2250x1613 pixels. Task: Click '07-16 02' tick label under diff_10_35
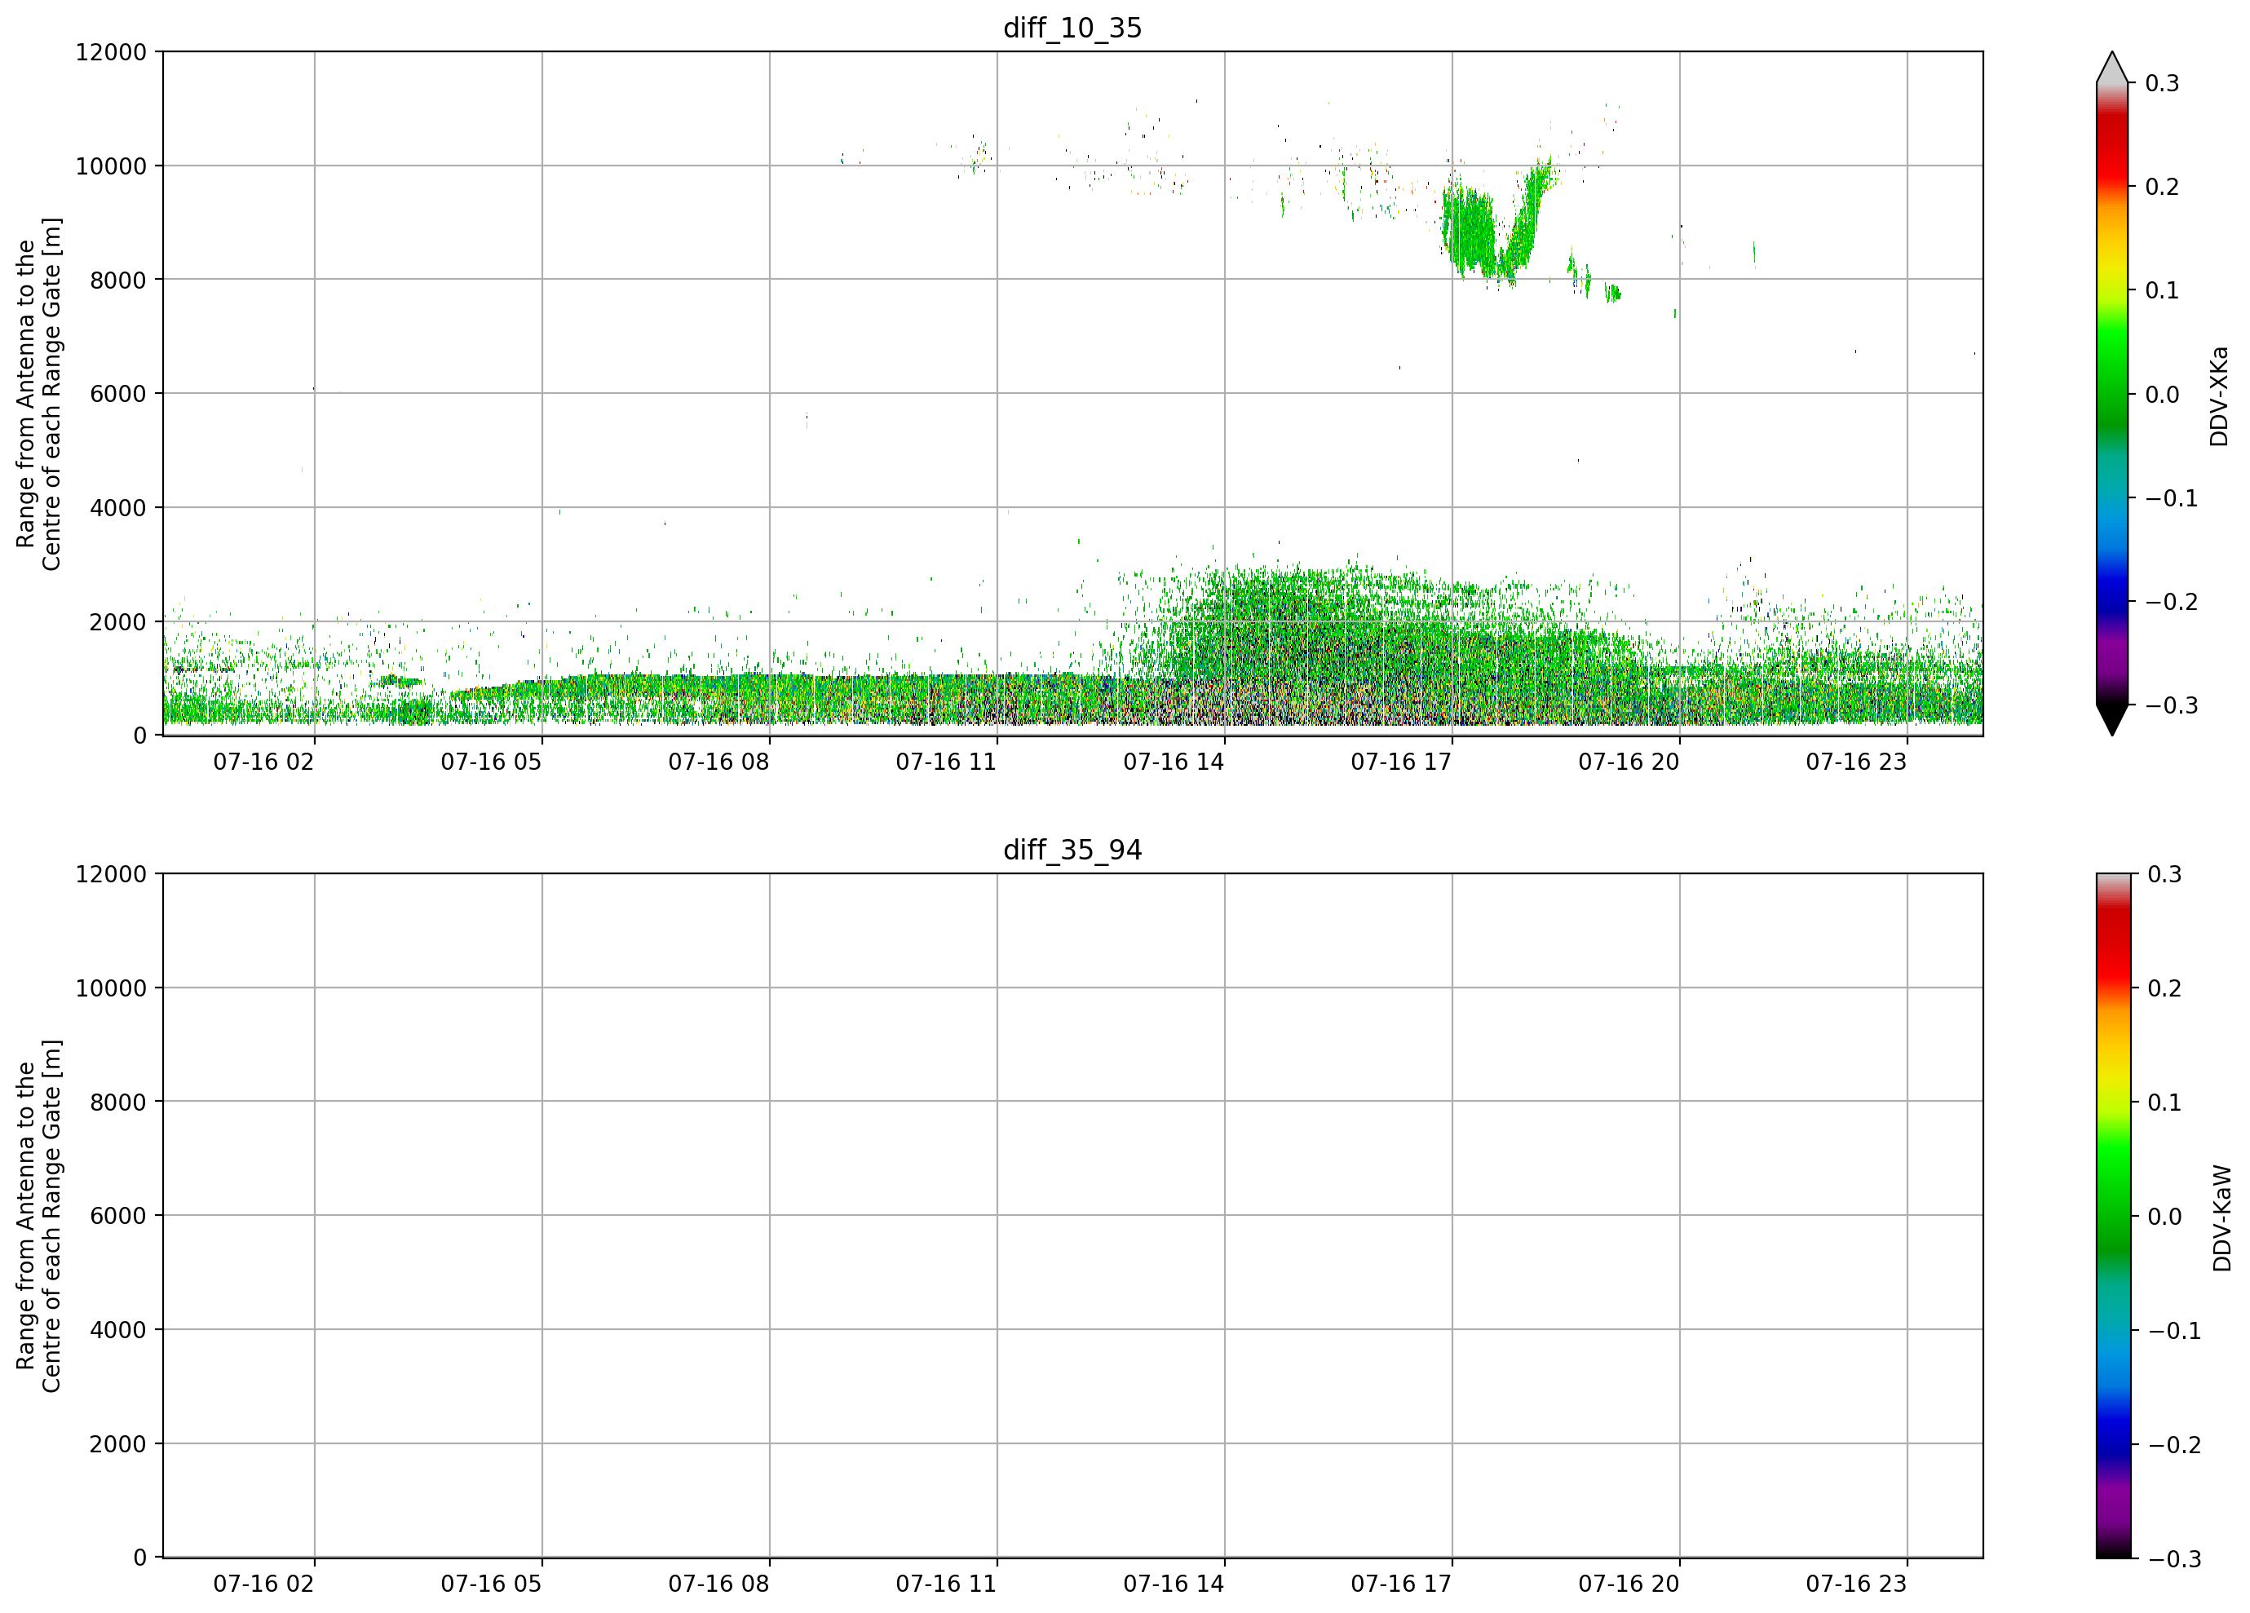click(x=264, y=762)
